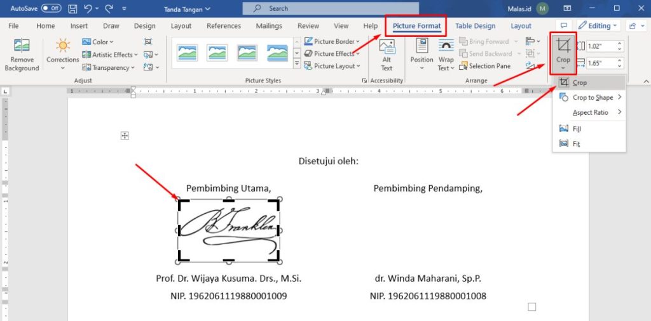The width and height of the screenshot is (651, 321).
Task: Open the Aspect Ratio submenu
Action: tap(589, 112)
